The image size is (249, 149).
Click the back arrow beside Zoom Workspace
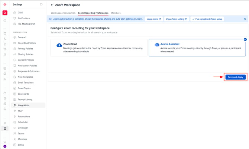coord(52,5)
